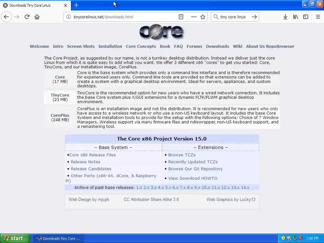Open the Wiki navigation link
Image resolution: width=324 pixels, height=243 pixels.
point(238,47)
